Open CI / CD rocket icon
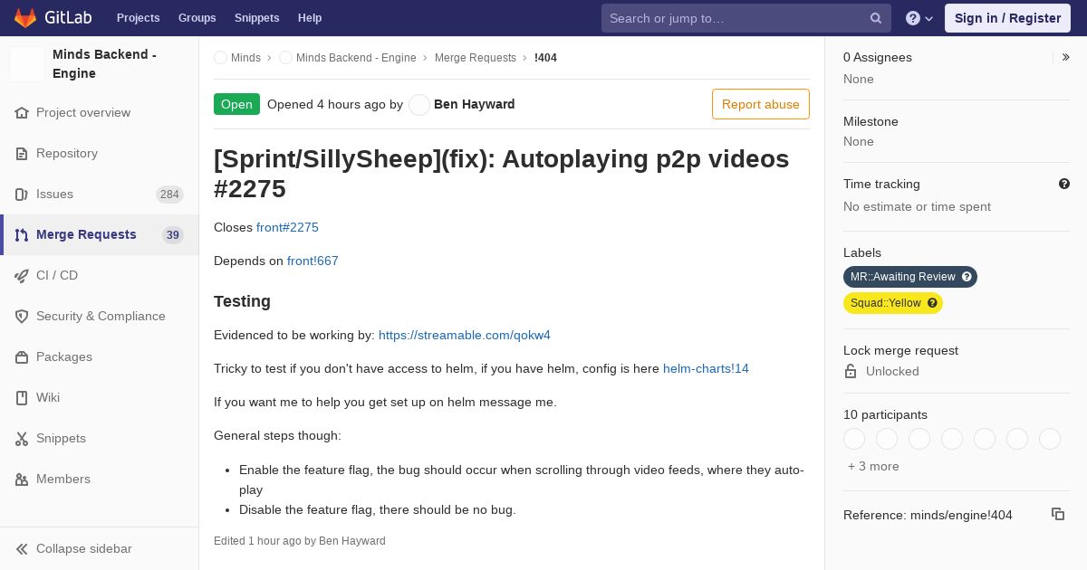Screen dimensions: 1087x570 pyautogui.click(x=22, y=276)
